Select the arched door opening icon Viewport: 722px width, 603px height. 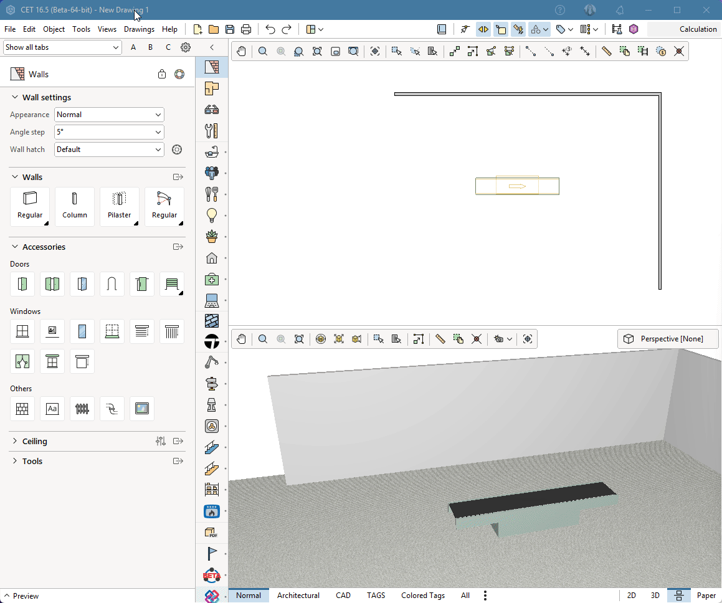[x=112, y=284]
